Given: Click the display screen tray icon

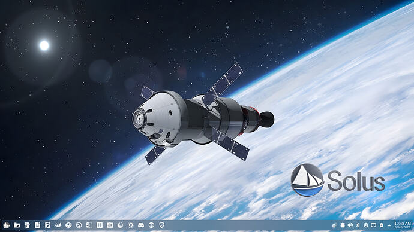Looking at the screenshot, I should (x=374, y=225).
